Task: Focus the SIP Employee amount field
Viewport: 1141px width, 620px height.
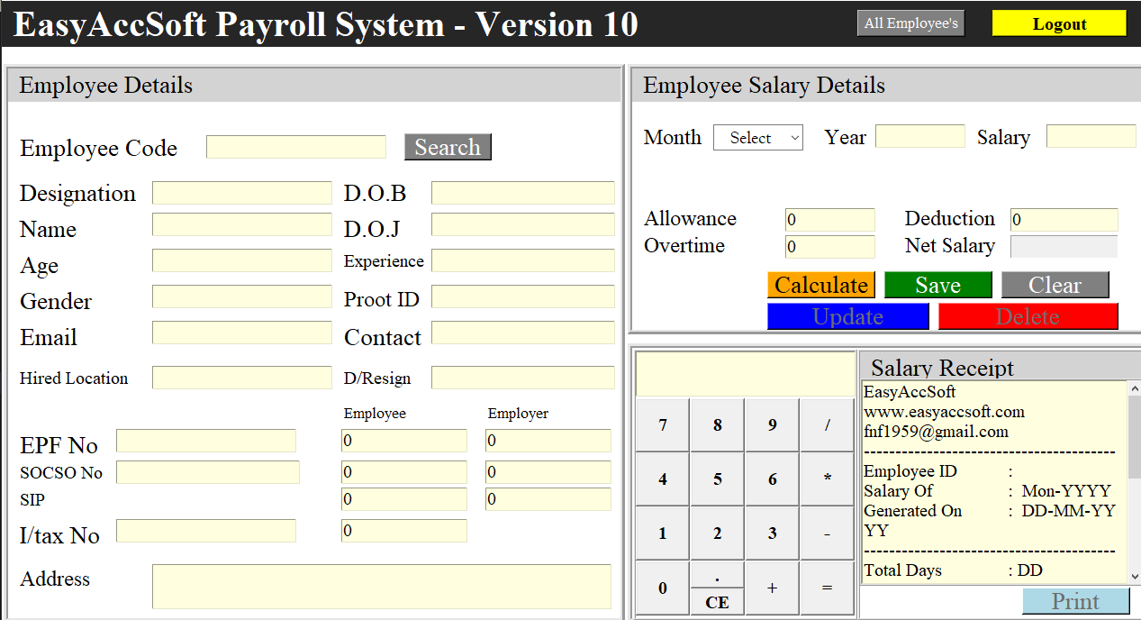Action: pos(404,499)
